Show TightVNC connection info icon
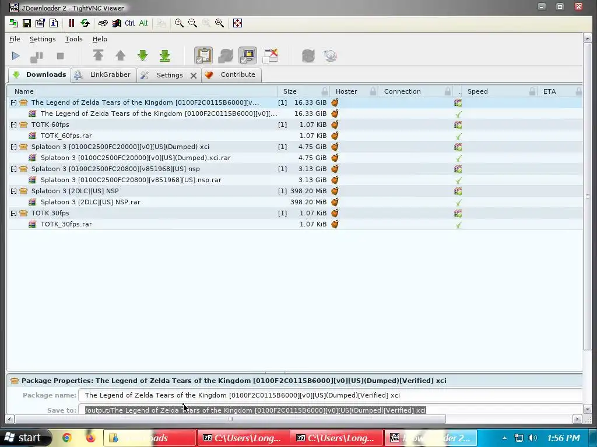Screen dimensions: 597x447 coord(54,23)
